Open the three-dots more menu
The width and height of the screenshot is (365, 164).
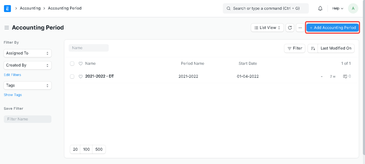300,28
